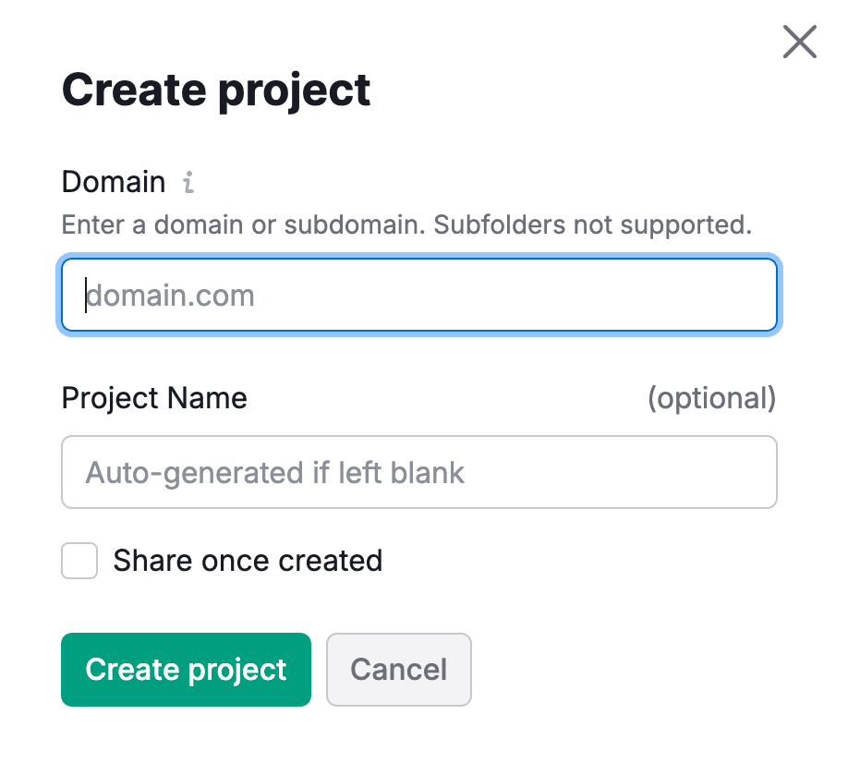Screen dimensions: 848x763
Task: Click the "domain.com" placeholder text
Action: 171,296
